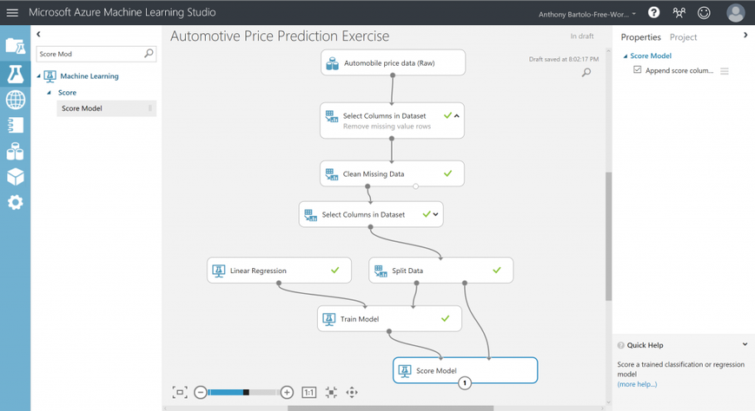Click zoom-to-fit icon on canvas toolbar

click(x=180, y=392)
